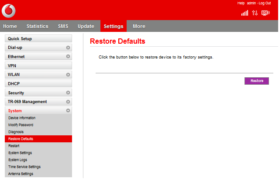279x179 pixels.
Task: Open the Statistics tab
Action: click(38, 26)
